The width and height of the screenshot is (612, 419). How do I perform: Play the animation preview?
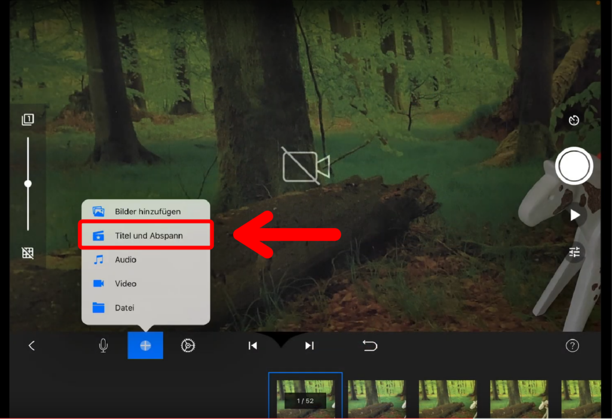574,215
